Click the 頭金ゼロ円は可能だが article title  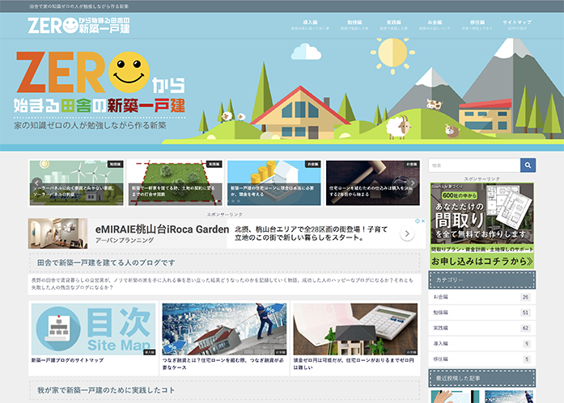tap(354, 363)
